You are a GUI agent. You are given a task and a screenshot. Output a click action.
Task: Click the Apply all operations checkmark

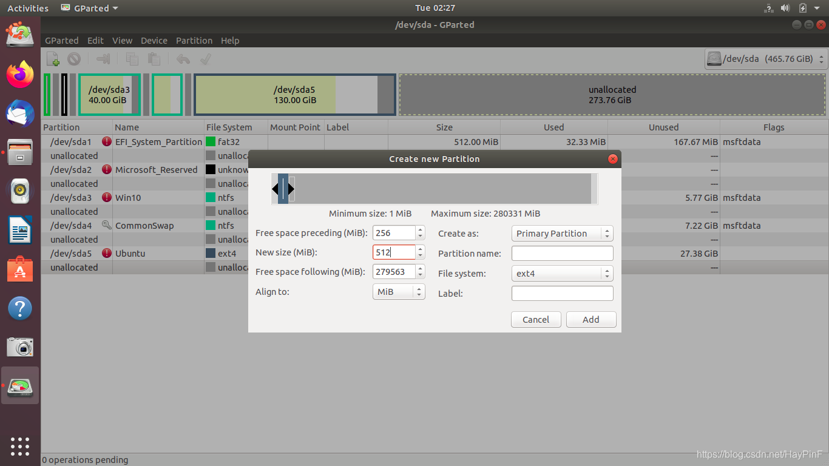coord(206,59)
